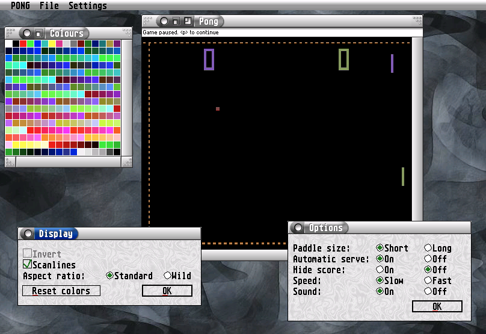Pick the magenta swatch in the palette's top row

[59, 43]
